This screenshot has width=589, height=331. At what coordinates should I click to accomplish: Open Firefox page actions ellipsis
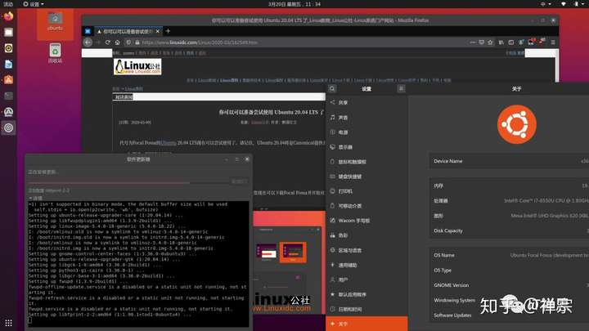tap(473, 42)
